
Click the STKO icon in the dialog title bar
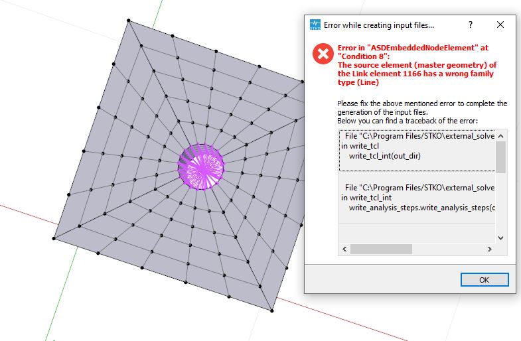315,25
